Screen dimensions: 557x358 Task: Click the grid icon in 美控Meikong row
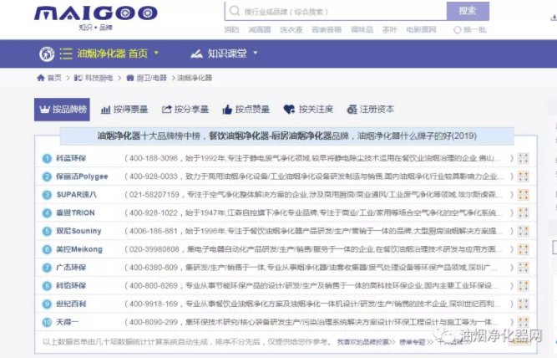(x=524, y=249)
